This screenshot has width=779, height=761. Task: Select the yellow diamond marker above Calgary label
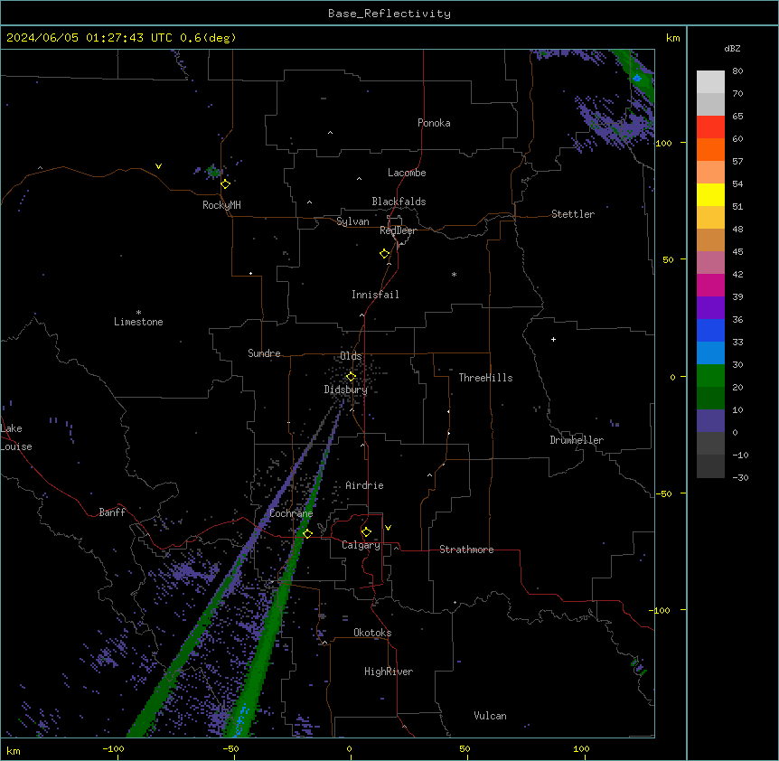point(366,532)
